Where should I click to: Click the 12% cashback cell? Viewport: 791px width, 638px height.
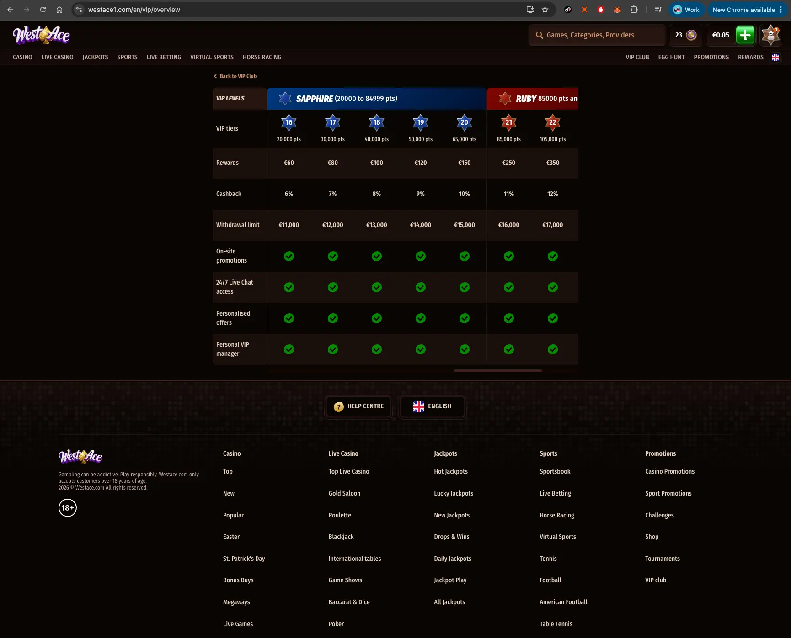553,194
